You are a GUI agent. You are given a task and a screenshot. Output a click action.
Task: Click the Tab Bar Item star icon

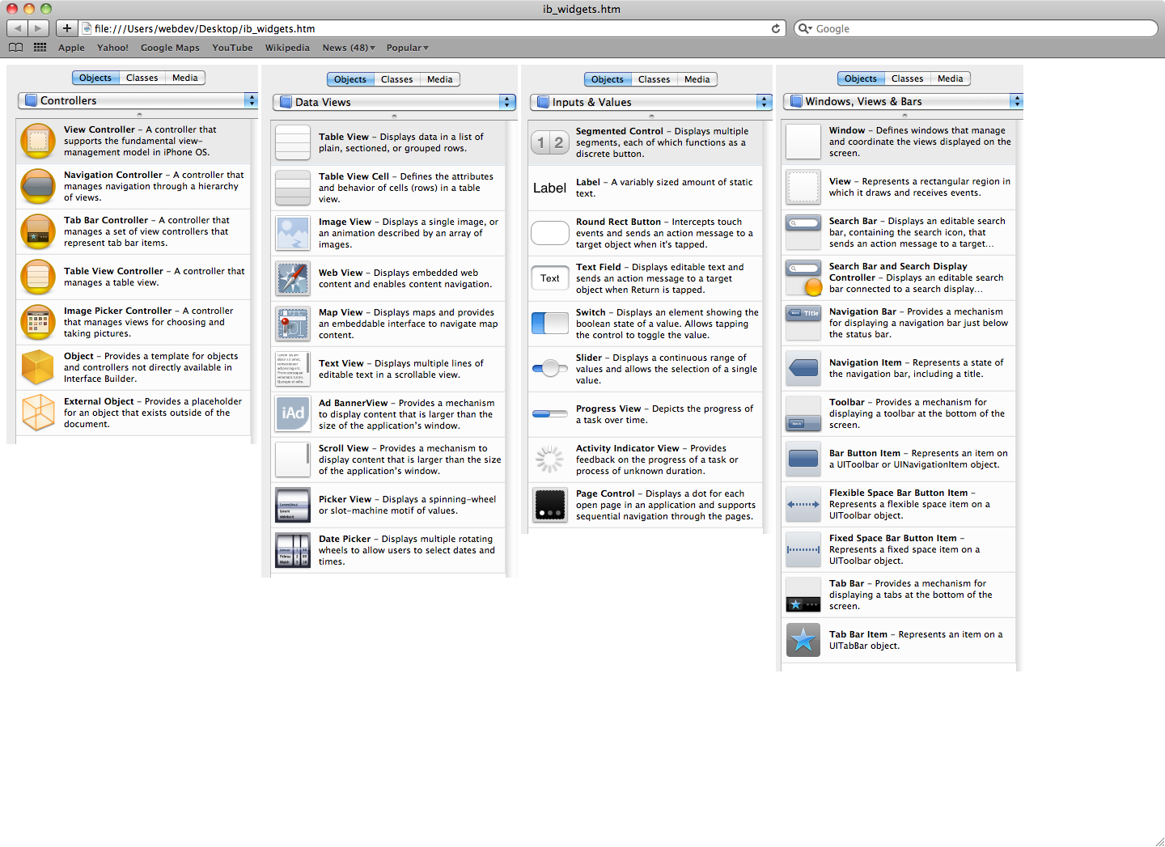[803, 640]
